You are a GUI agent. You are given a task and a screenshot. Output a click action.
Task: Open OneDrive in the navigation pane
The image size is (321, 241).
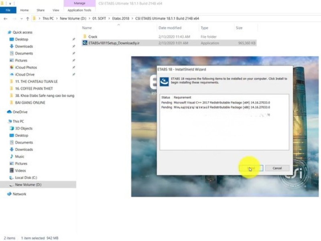pos(20,112)
